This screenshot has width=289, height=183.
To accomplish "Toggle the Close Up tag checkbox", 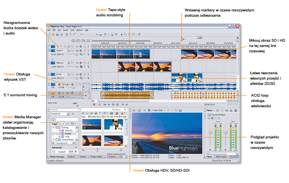I will click(x=60, y=130).
